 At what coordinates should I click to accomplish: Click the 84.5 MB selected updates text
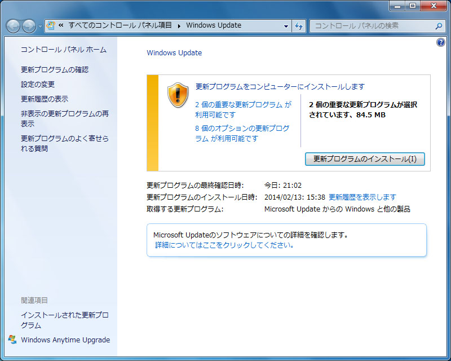pyautogui.click(x=371, y=115)
